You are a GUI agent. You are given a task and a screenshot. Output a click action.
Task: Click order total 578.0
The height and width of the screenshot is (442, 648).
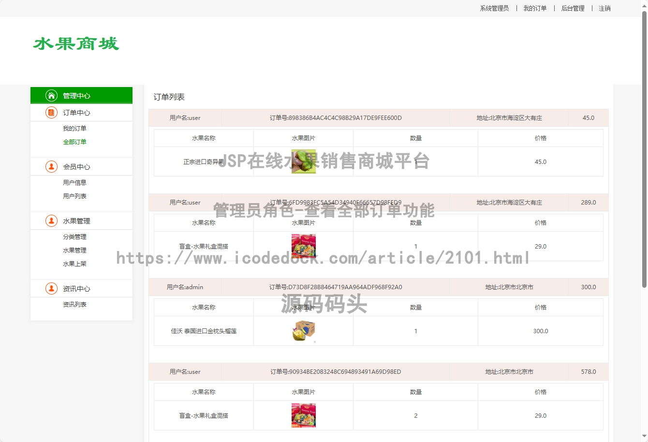[x=589, y=371]
